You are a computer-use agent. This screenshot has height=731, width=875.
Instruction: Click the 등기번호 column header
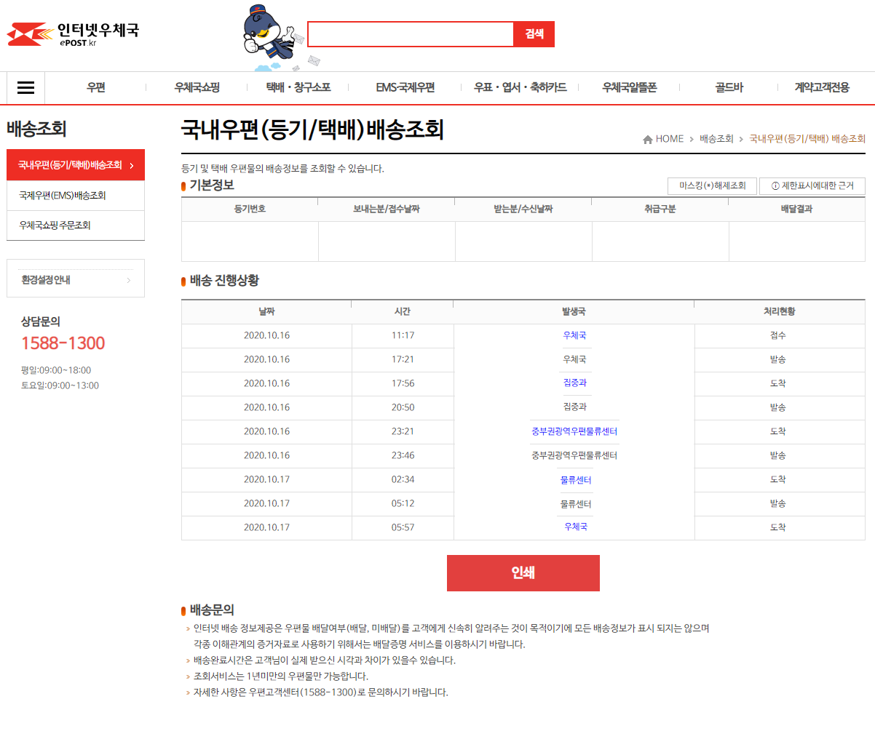(250, 209)
